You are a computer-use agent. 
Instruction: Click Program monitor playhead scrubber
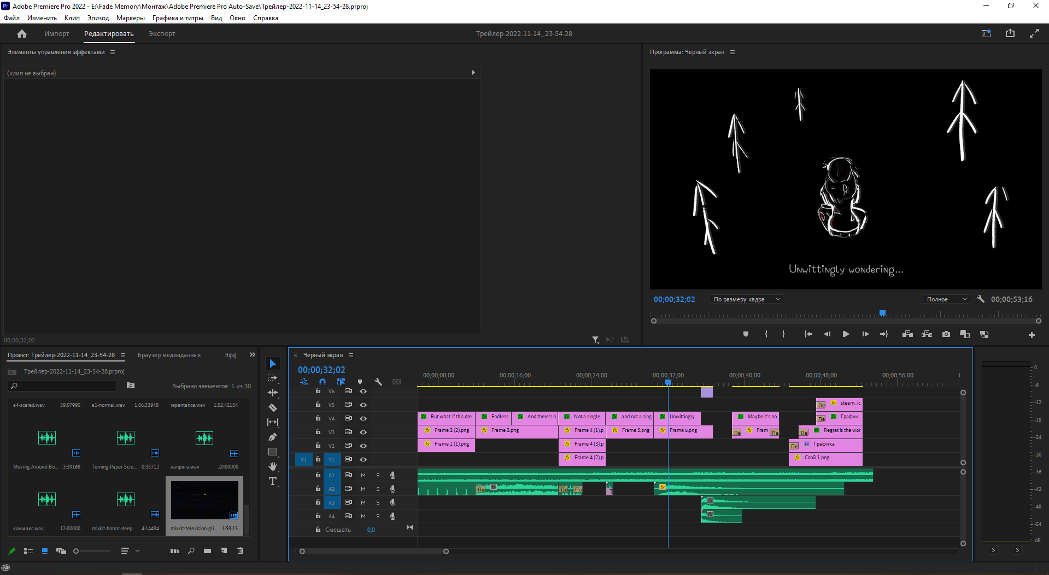(882, 313)
